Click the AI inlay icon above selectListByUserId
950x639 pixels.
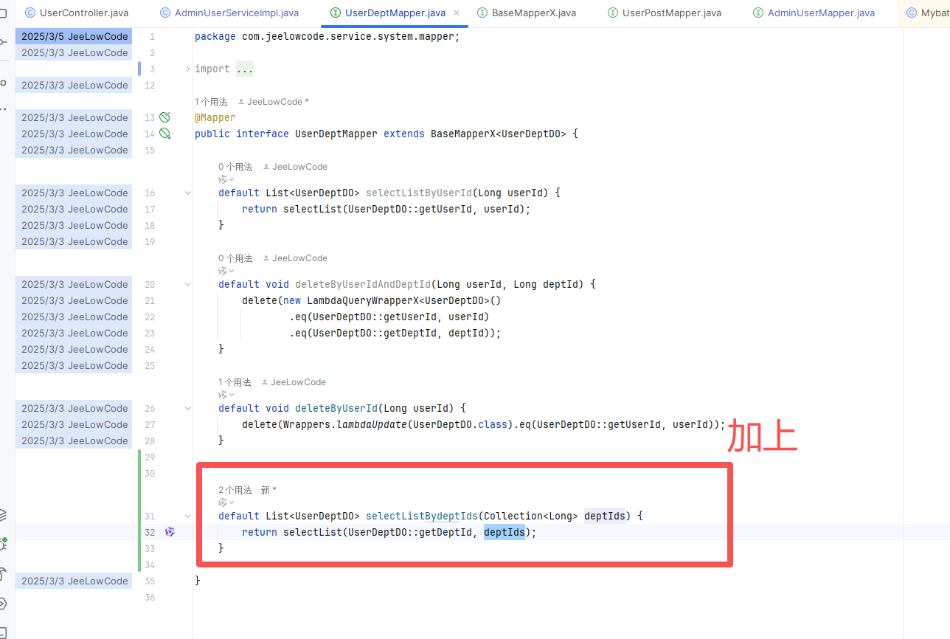tap(223, 179)
